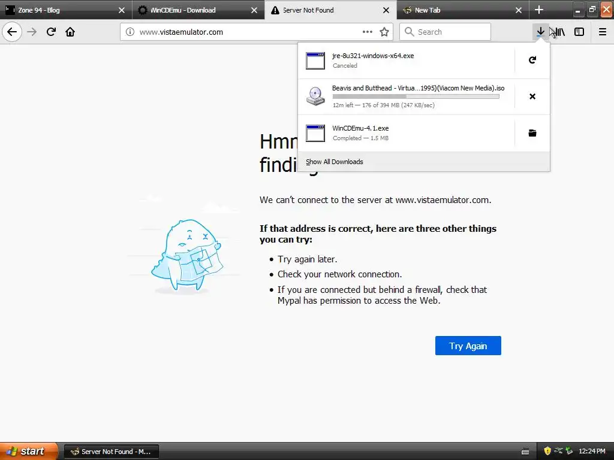Click the network connection tray icon

pos(558,451)
